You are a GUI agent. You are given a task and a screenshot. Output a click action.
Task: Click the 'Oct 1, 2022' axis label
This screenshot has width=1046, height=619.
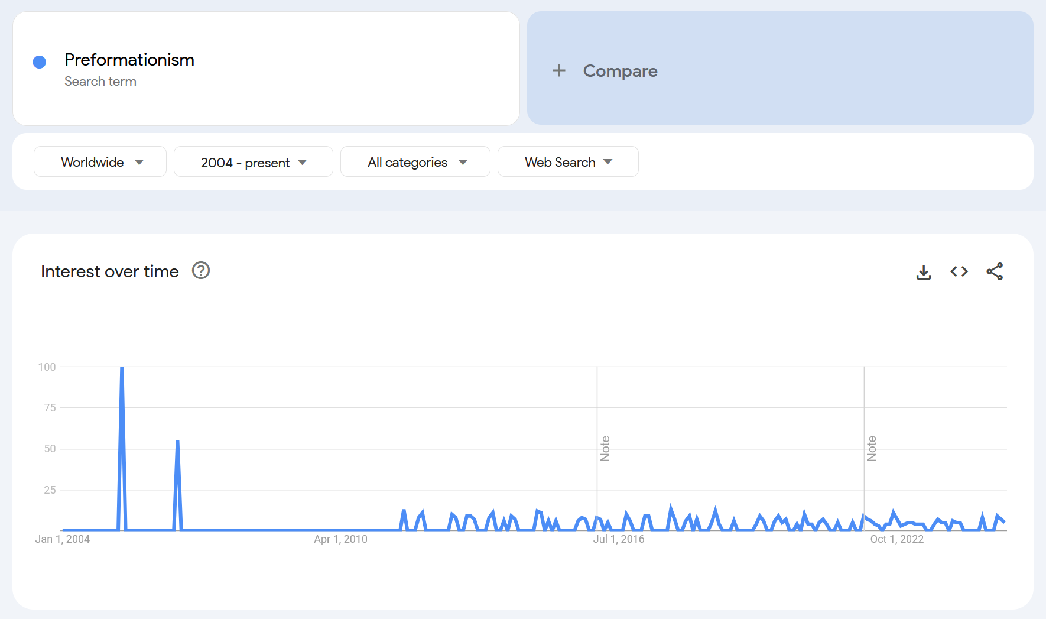pyautogui.click(x=897, y=539)
